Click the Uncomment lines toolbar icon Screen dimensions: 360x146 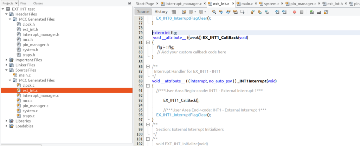[319, 12]
